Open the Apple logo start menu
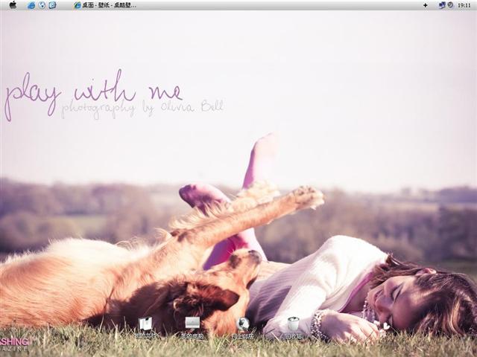This screenshot has height=357, width=477. click(13, 5)
